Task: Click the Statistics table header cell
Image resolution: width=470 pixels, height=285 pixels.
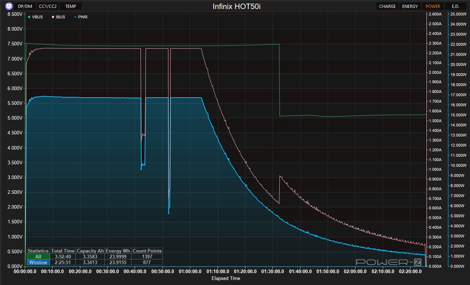Action: pyautogui.click(x=38, y=251)
